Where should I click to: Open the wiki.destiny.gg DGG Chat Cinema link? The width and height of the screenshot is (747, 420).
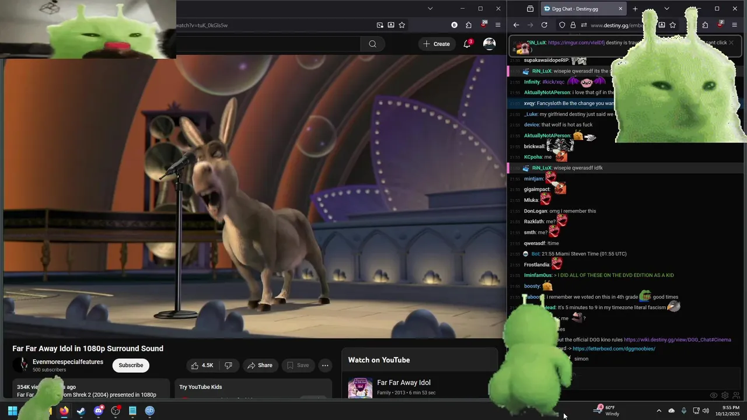point(677,339)
